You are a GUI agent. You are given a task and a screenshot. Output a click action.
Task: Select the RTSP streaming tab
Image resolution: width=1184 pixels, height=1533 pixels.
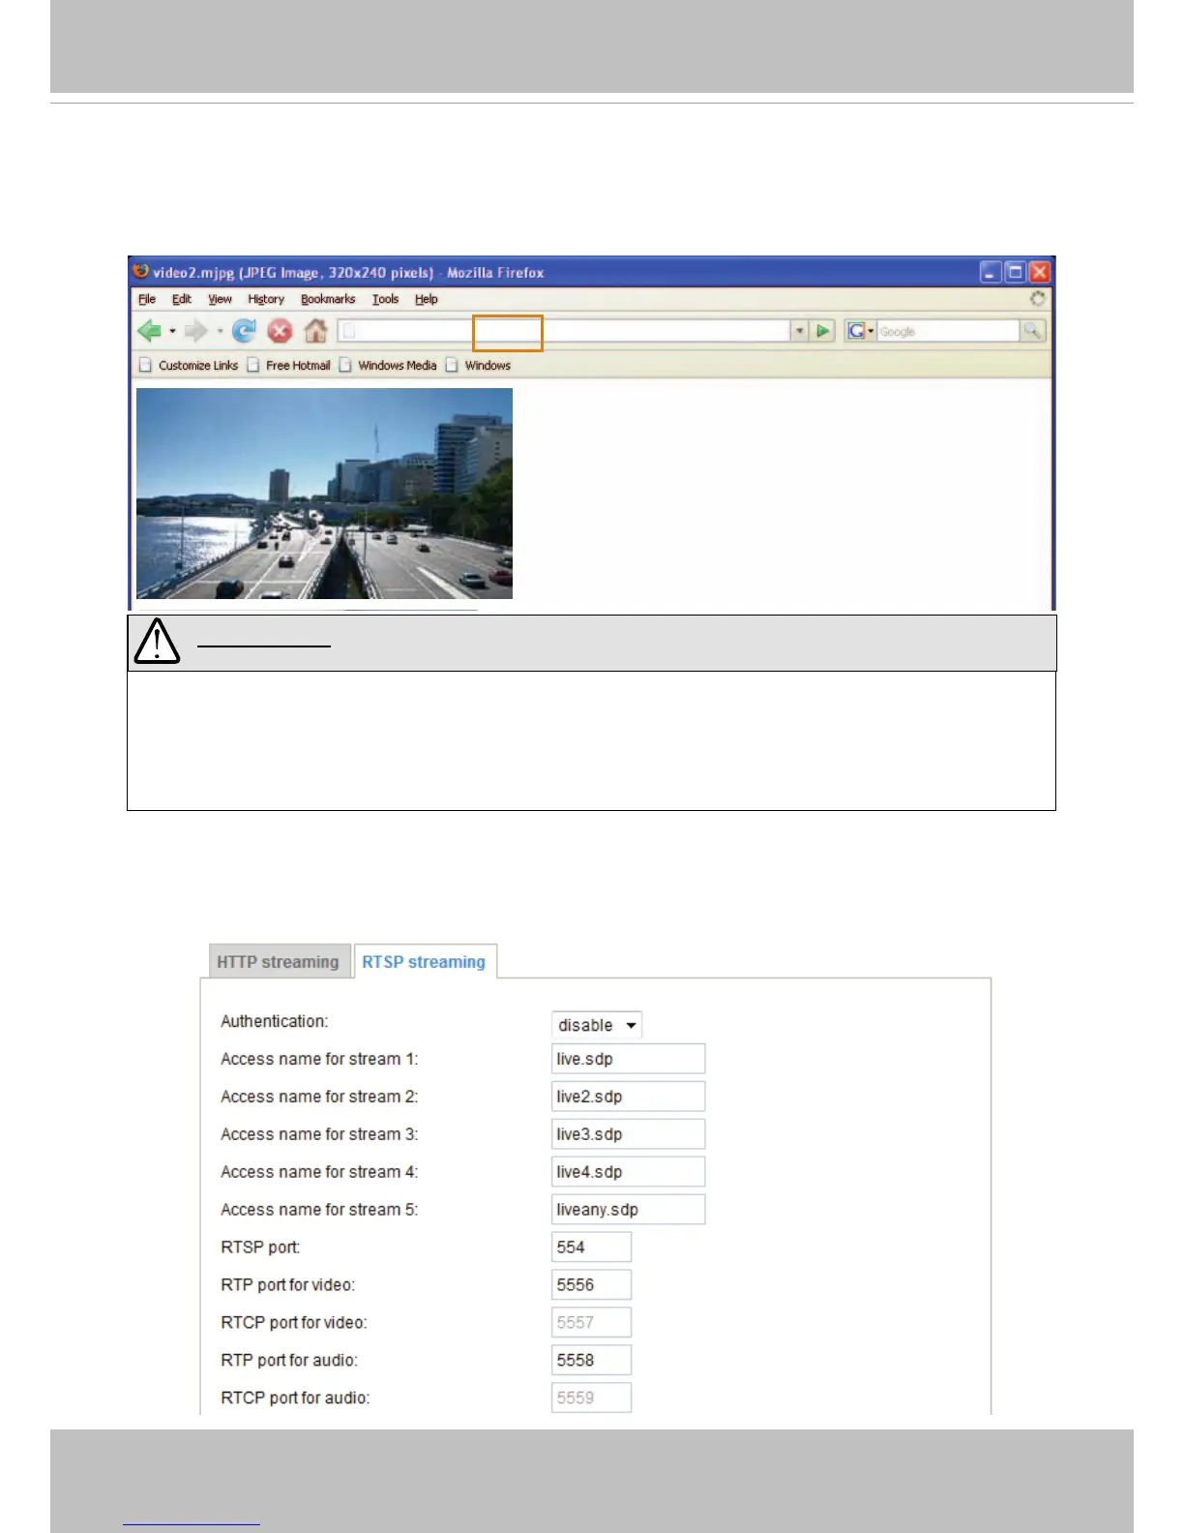(x=425, y=962)
